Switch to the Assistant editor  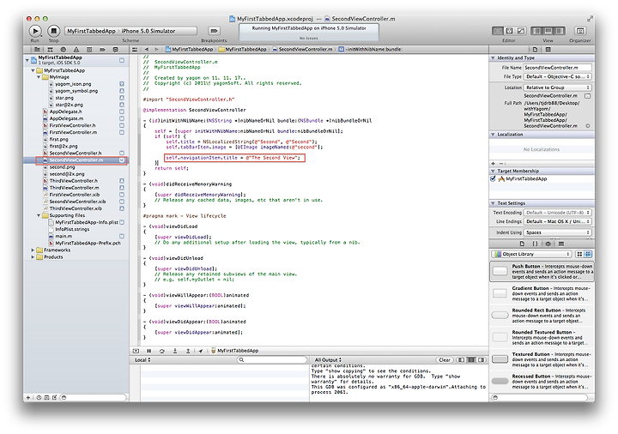click(x=509, y=31)
